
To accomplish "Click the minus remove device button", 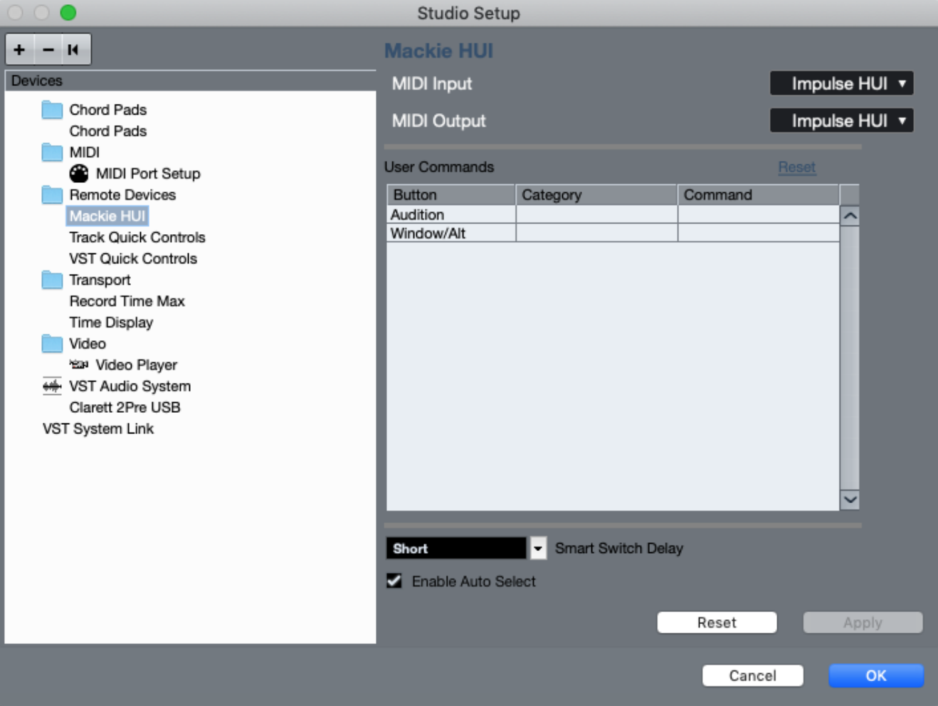I will [x=48, y=50].
